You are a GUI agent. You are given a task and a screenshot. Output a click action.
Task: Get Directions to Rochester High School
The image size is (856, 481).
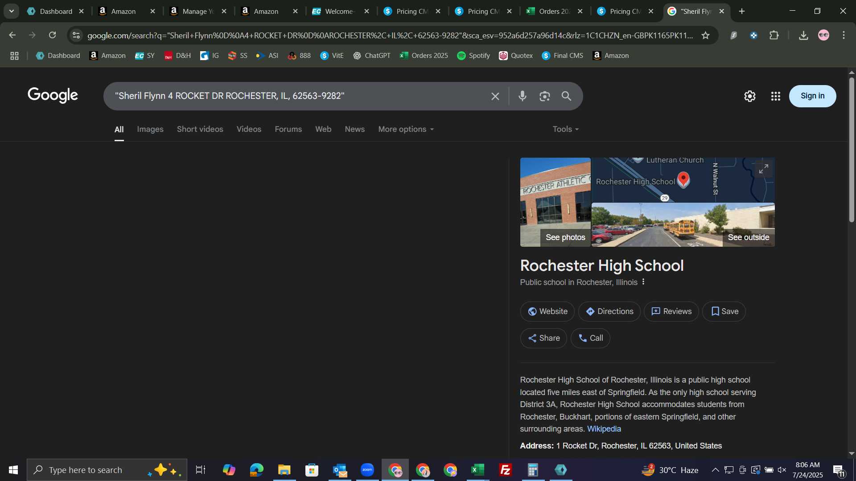609,312
